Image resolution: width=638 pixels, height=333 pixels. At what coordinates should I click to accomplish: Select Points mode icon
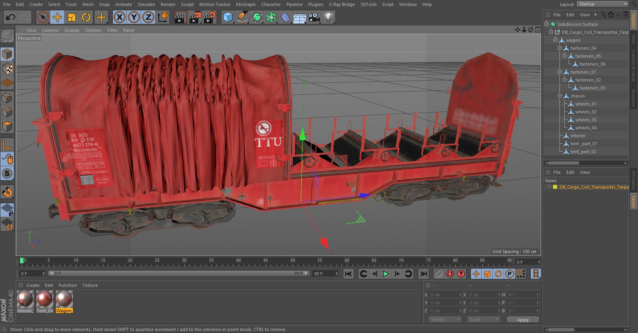pyautogui.click(x=7, y=97)
